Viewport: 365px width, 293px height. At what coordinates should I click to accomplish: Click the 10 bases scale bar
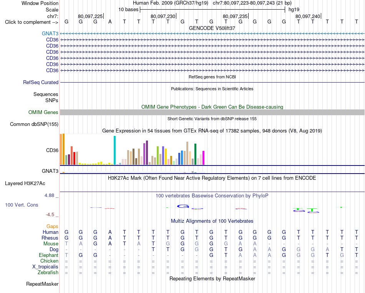[212, 10]
